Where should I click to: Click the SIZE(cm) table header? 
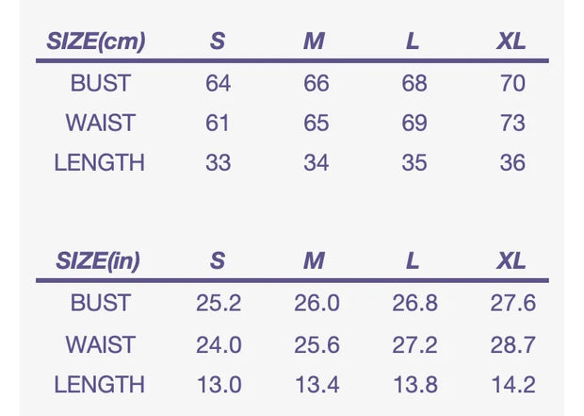tap(96, 42)
